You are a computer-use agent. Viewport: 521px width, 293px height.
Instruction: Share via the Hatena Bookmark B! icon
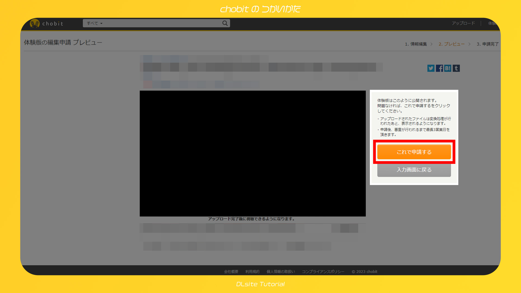[448, 68]
